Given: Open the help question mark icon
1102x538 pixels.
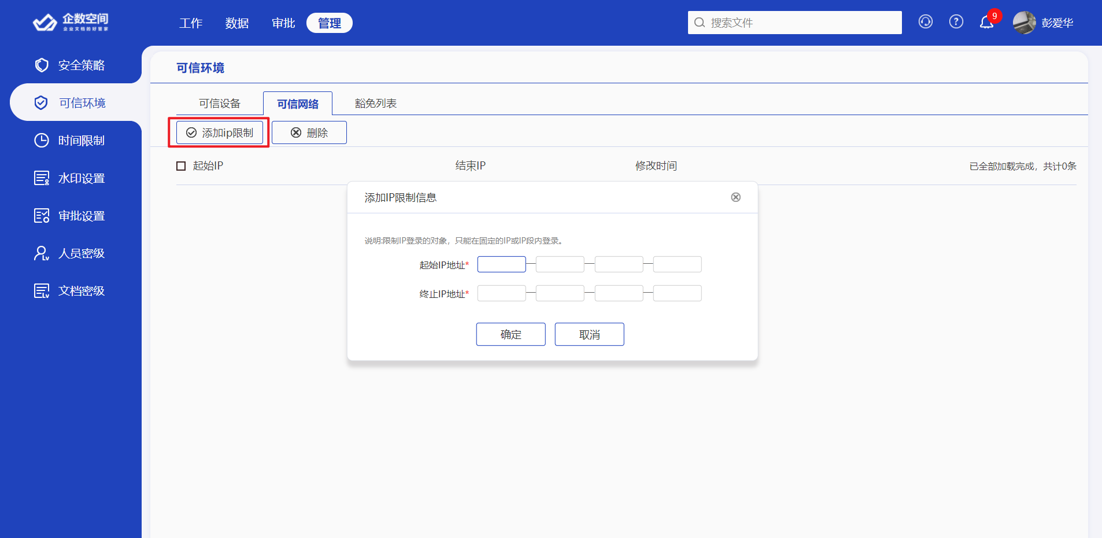Looking at the screenshot, I should point(956,22).
